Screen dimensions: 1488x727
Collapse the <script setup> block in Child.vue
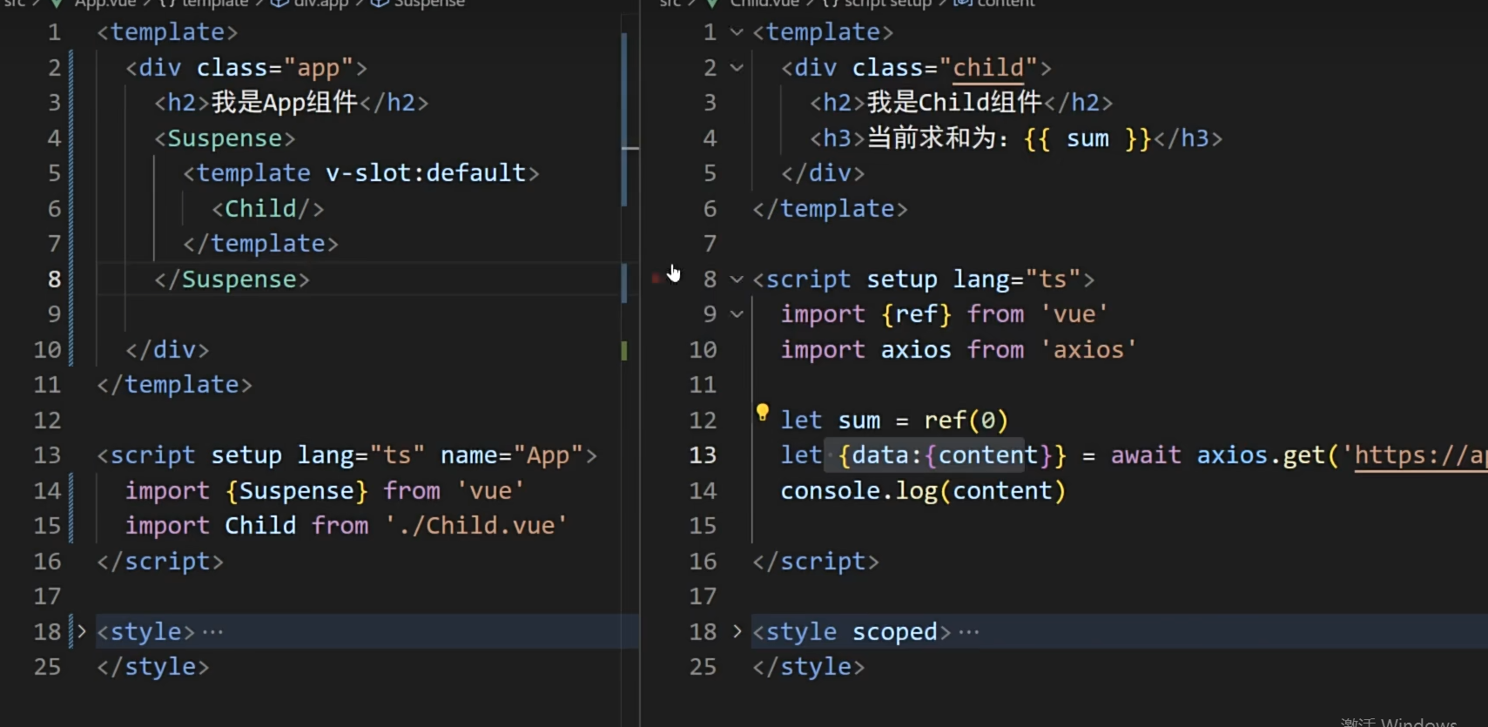click(737, 279)
